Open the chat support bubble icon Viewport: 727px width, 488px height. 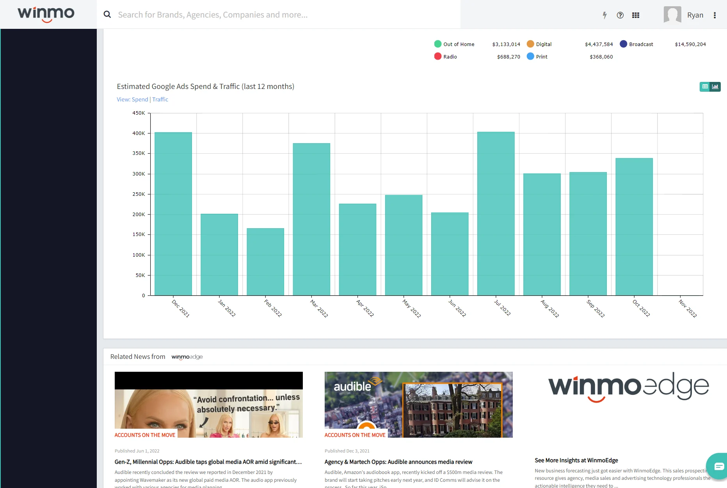718,466
